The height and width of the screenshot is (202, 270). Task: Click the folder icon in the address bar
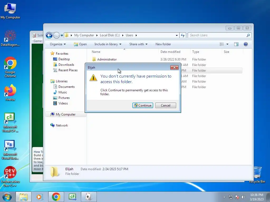point(67,35)
